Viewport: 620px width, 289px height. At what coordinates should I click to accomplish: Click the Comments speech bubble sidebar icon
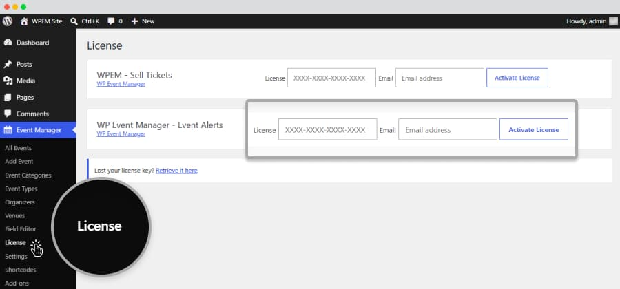point(8,114)
